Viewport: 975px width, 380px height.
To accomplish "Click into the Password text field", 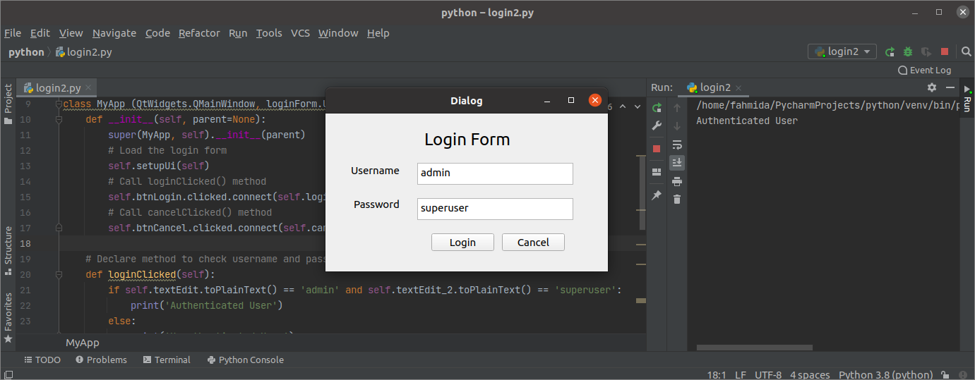I will pyautogui.click(x=494, y=208).
